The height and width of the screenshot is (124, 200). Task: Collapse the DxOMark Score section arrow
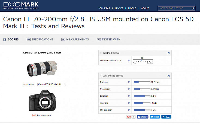click(x=101, y=53)
